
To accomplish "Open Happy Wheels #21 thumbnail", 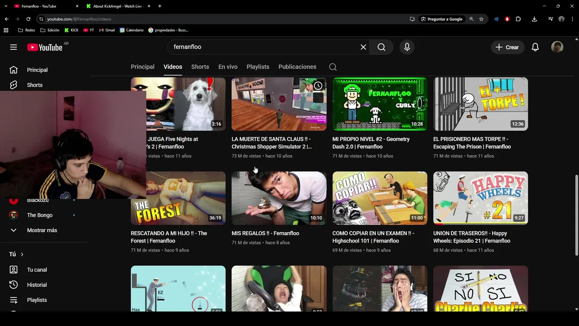I will 480,198.
